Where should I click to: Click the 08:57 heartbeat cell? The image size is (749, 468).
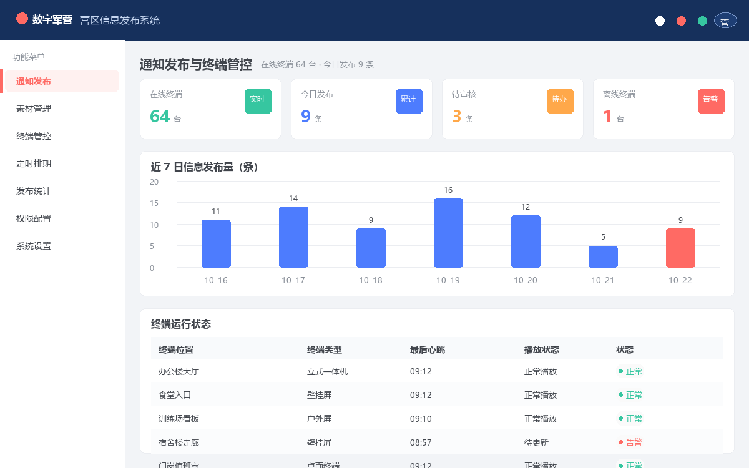click(421, 442)
